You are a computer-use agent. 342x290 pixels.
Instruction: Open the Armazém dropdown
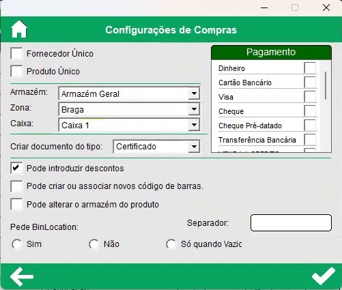(129, 93)
